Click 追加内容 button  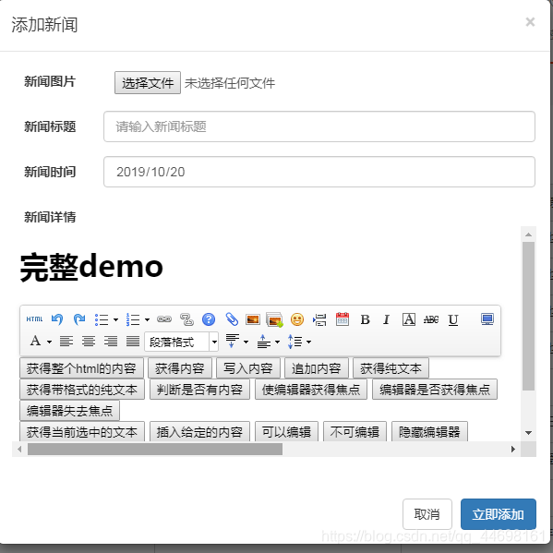(x=317, y=368)
